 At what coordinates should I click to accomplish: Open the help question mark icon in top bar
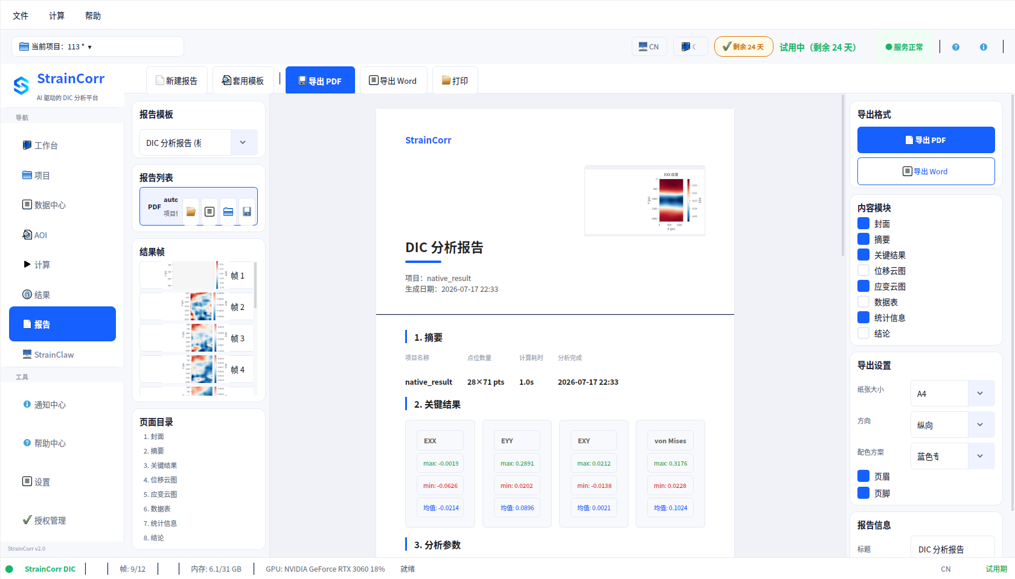pos(956,47)
